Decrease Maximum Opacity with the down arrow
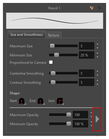The image size is (109, 139). pos(91,117)
